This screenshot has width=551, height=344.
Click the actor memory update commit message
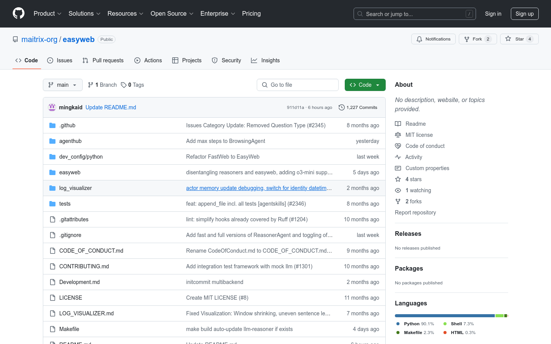pos(259,188)
